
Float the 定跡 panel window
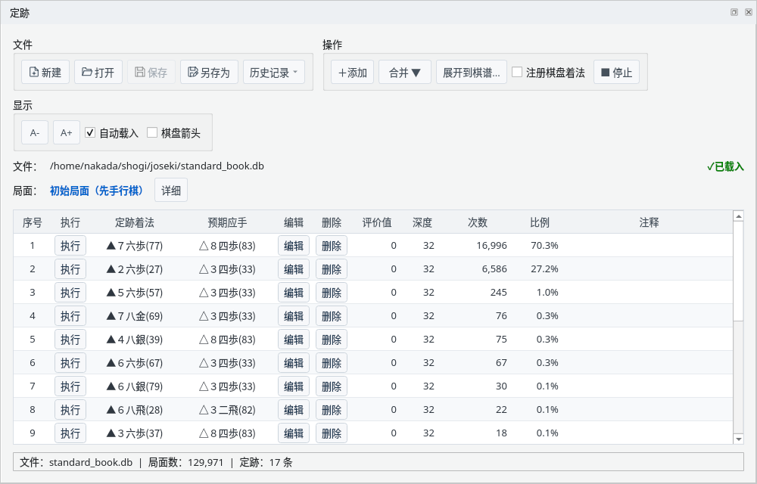[x=734, y=12]
